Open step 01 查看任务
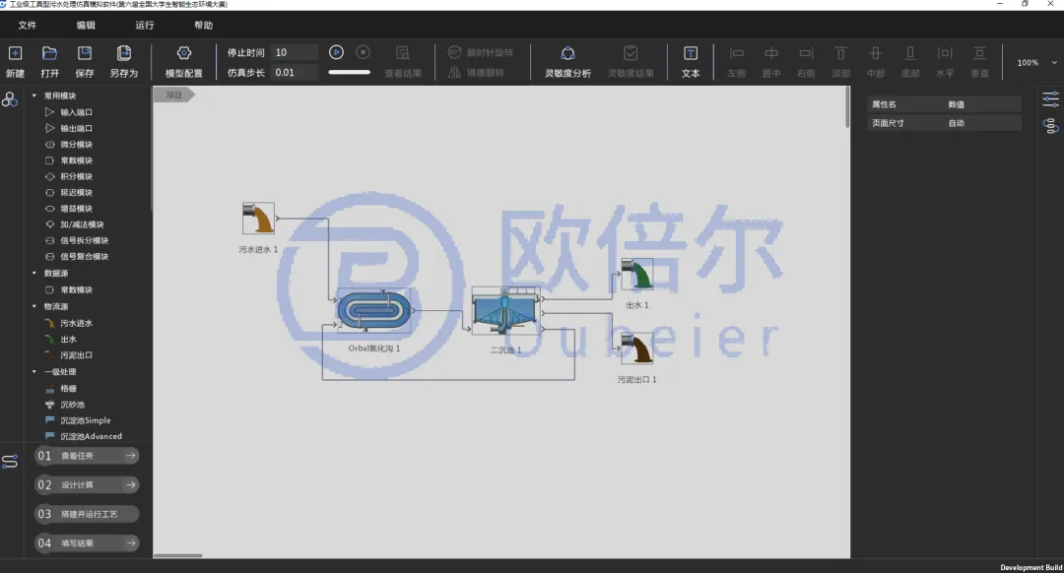The image size is (1064, 573). pos(87,456)
